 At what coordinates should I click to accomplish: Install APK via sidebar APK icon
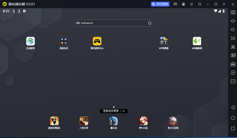pos(233,64)
